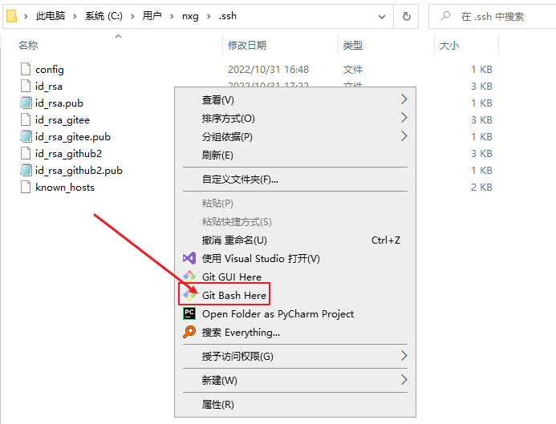556x424 pixels.
Task: Click the Git GUI Here icon
Action: pyautogui.click(x=189, y=277)
